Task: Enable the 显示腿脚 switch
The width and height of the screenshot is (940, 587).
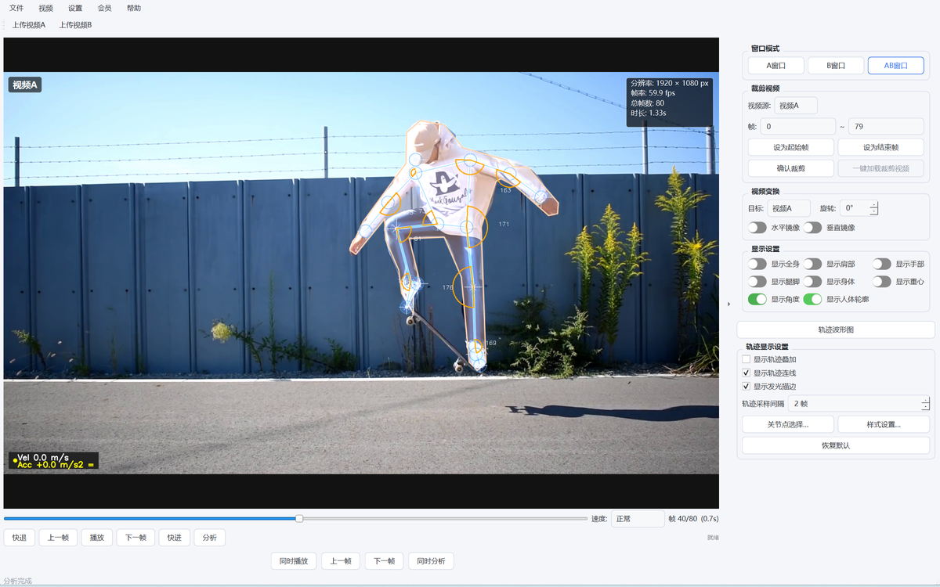Action: click(x=757, y=282)
